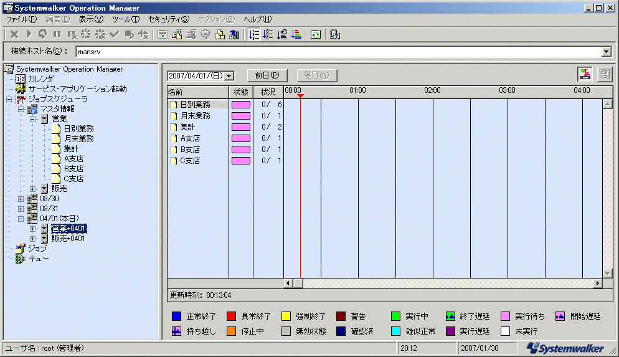Collapse the ジョブスケジューラ tree node
The width and height of the screenshot is (619, 357).
[9, 99]
